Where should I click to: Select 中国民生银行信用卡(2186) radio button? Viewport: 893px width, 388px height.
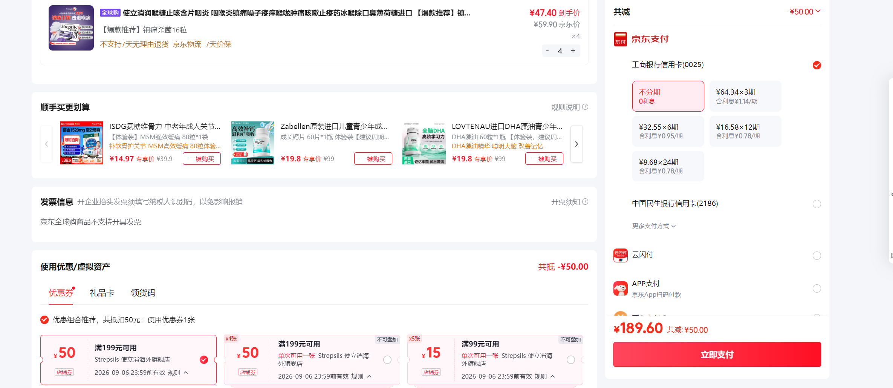817,204
